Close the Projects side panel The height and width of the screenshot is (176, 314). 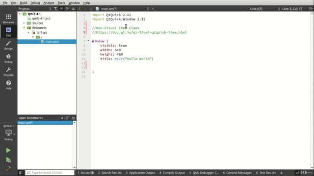click(74, 9)
